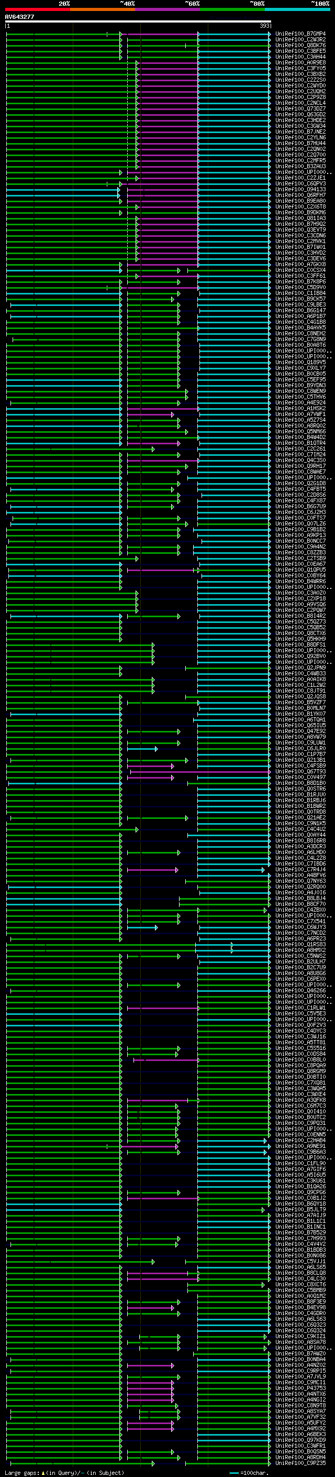335x1477 pixels.
Task: Select hit label UniRef100_A6LS63
Action: click(x=300, y=1319)
